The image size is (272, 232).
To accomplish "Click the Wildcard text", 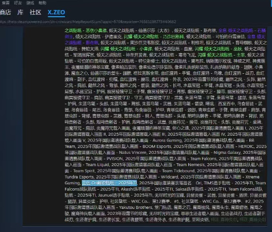I will coord(170,177).
